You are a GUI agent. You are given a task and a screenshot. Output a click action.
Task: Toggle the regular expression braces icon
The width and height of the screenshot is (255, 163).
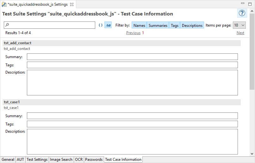pos(100,25)
